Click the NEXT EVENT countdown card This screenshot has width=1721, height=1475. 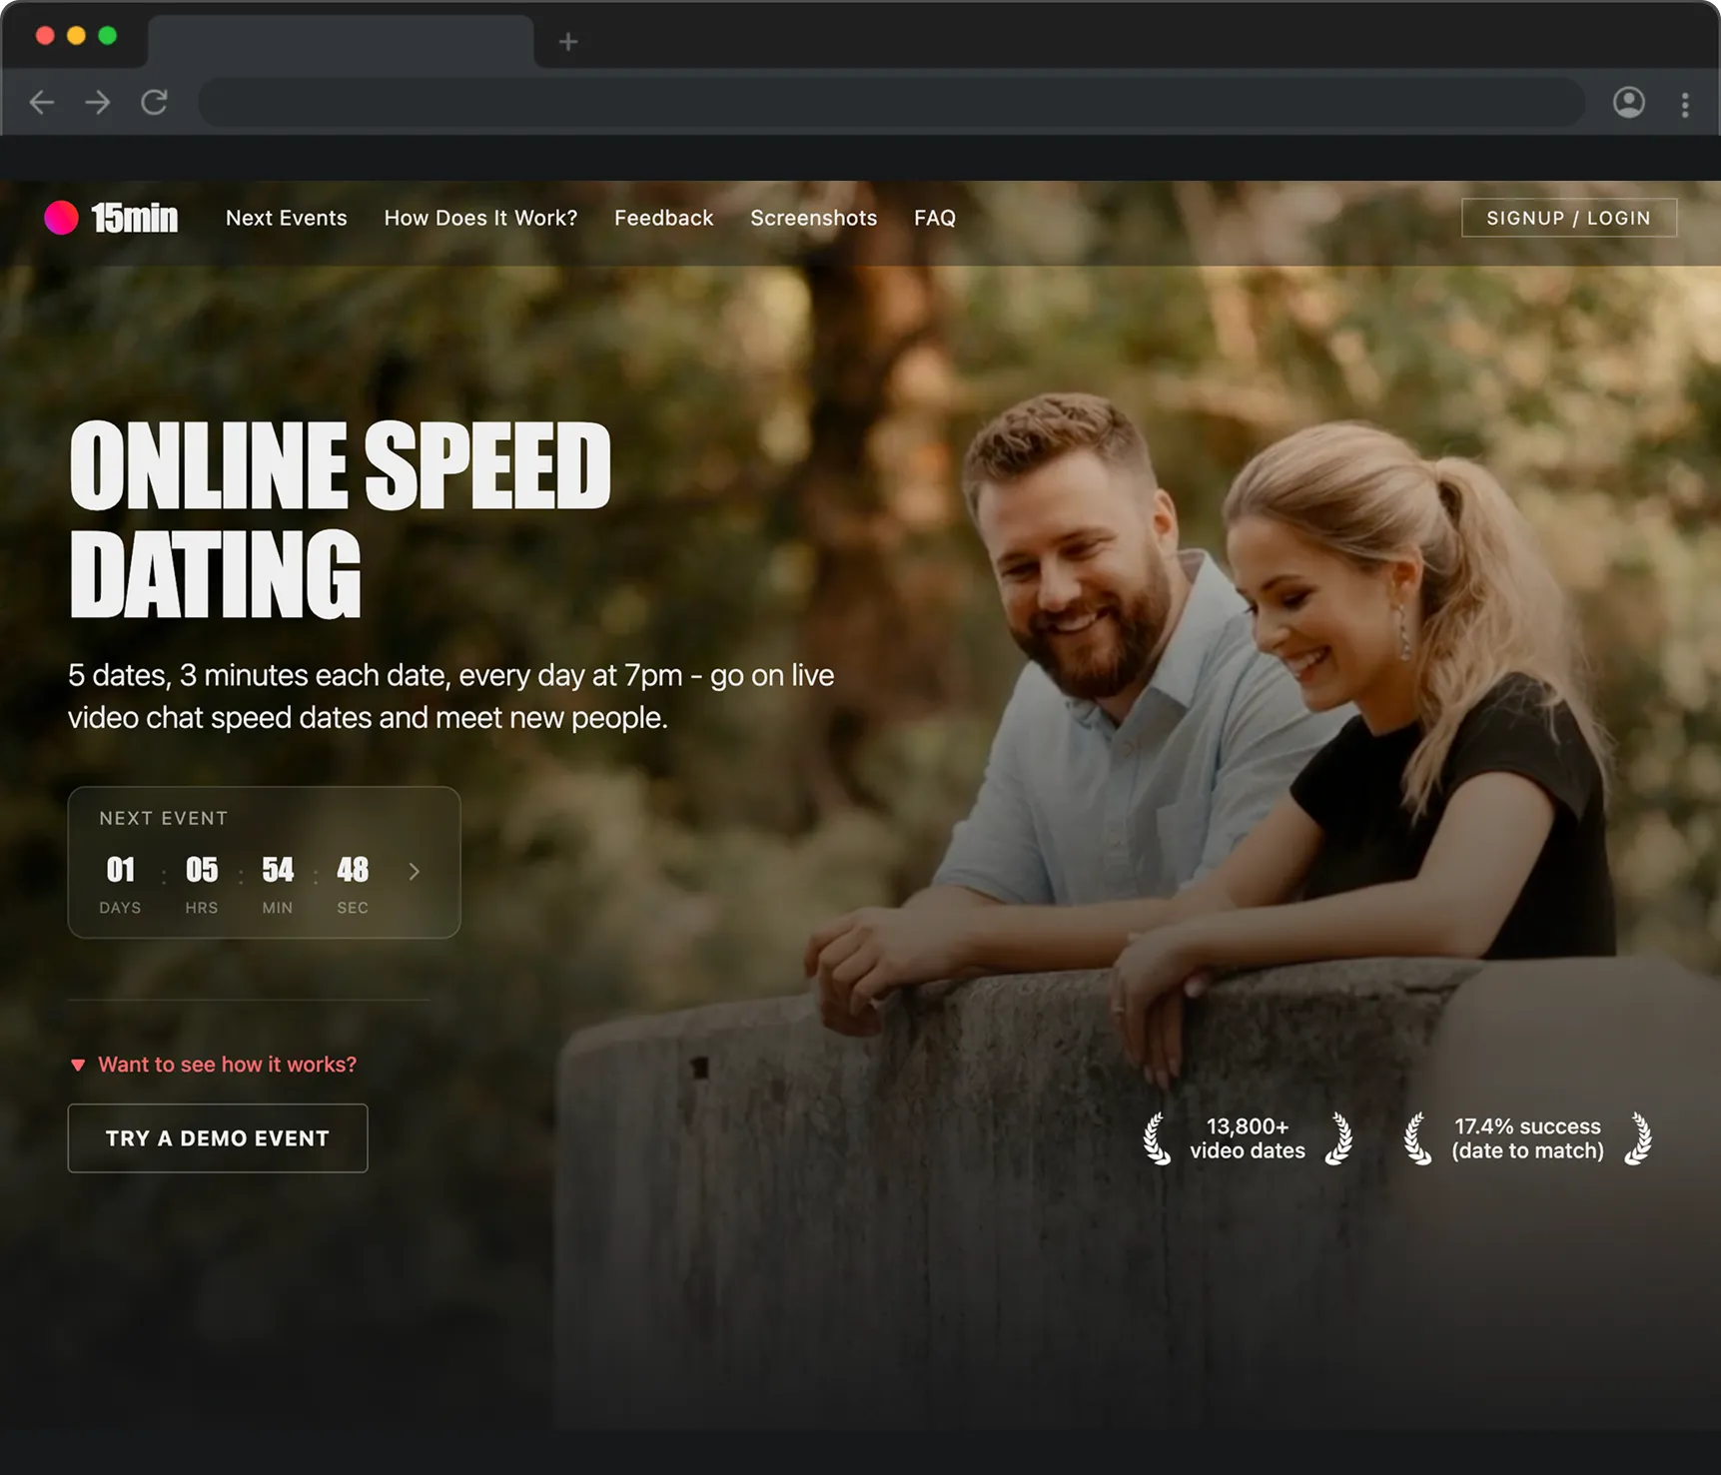pos(264,862)
